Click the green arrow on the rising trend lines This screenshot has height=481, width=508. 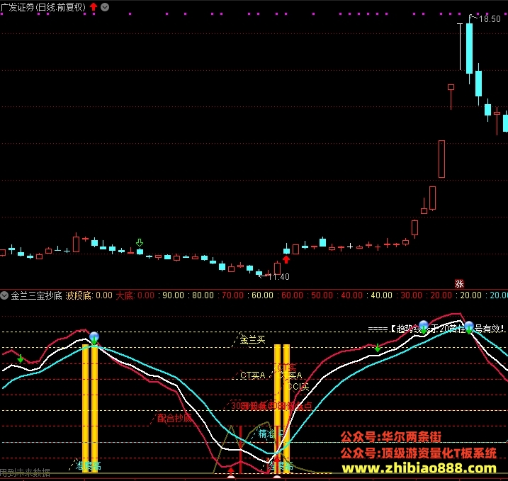click(378, 348)
